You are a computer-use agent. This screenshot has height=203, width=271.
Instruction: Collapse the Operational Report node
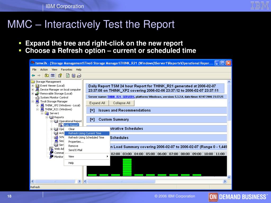click(51, 121)
